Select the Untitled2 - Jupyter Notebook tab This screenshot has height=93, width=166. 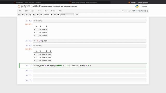138,2
